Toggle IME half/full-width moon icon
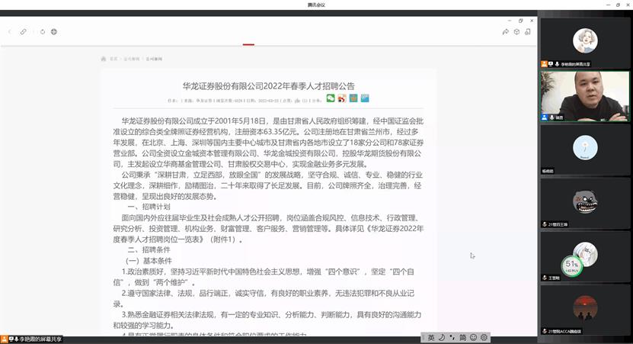 coord(441,337)
